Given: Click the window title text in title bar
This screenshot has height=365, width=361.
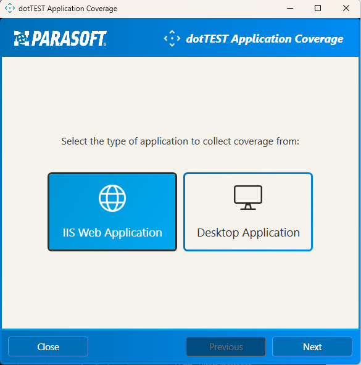Looking at the screenshot, I should [68, 9].
